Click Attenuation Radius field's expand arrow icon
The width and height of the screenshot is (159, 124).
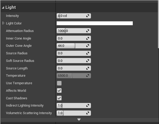coord(88,31)
